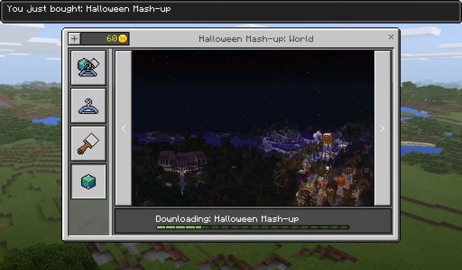Close the Halloween Mash-up store dialog
Image resolution: width=462 pixels, height=270 pixels.
tap(391, 37)
